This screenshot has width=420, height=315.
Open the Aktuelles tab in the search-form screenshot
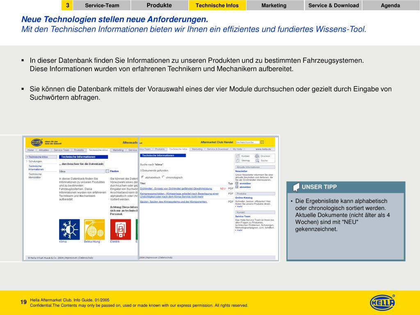[x=43, y=150]
